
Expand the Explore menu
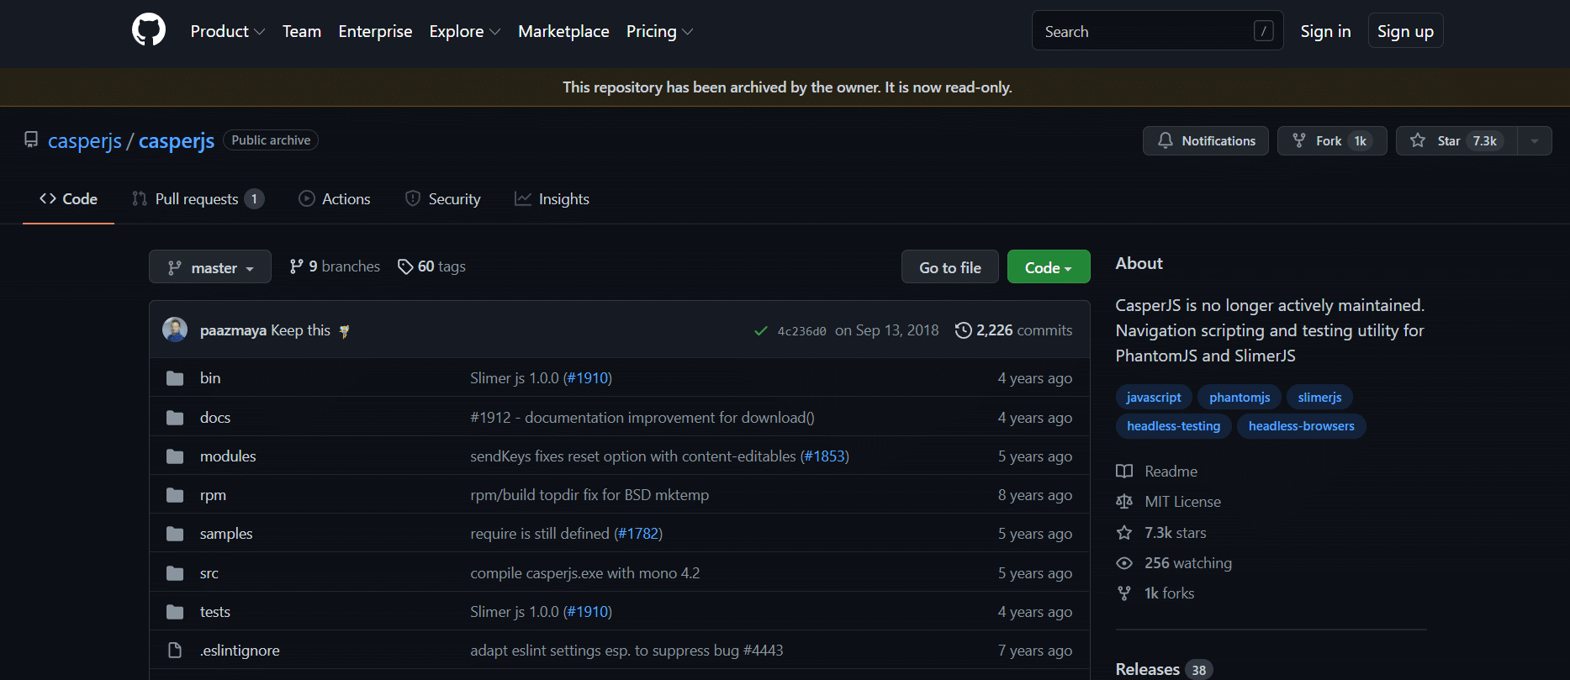(x=465, y=31)
